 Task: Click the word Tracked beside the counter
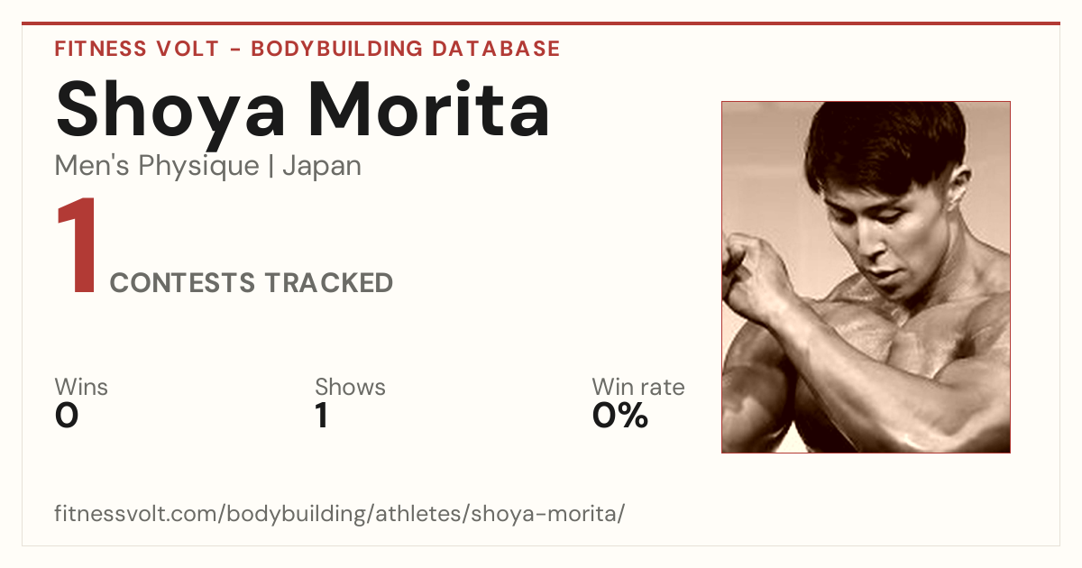(328, 283)
